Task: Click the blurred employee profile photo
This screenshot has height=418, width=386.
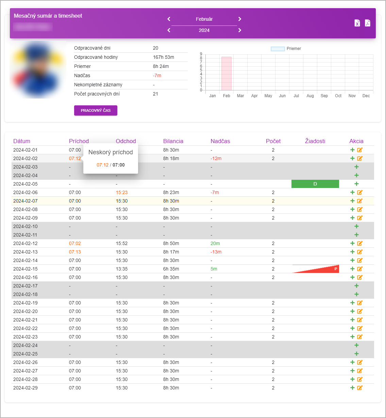Action: coord(38,70)
